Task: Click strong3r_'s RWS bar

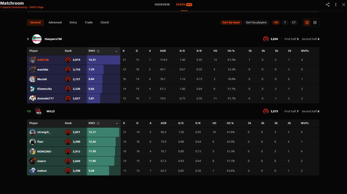Action: [x=103, y=132]
